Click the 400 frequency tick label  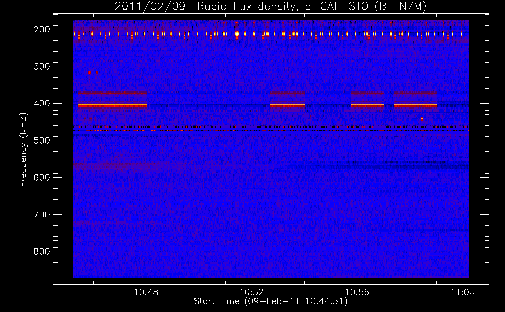pyautogui.click(x=42, y=104)
